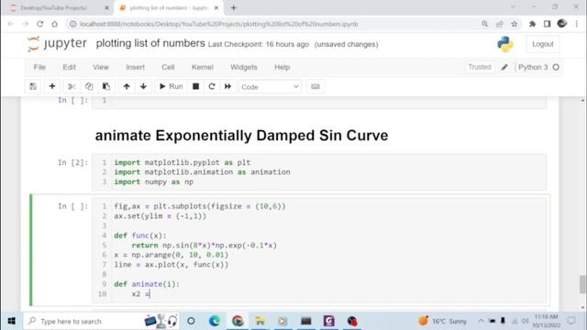Open the Edit menu
The width and height of the screenshot is (587, 330).
point(69,67)
